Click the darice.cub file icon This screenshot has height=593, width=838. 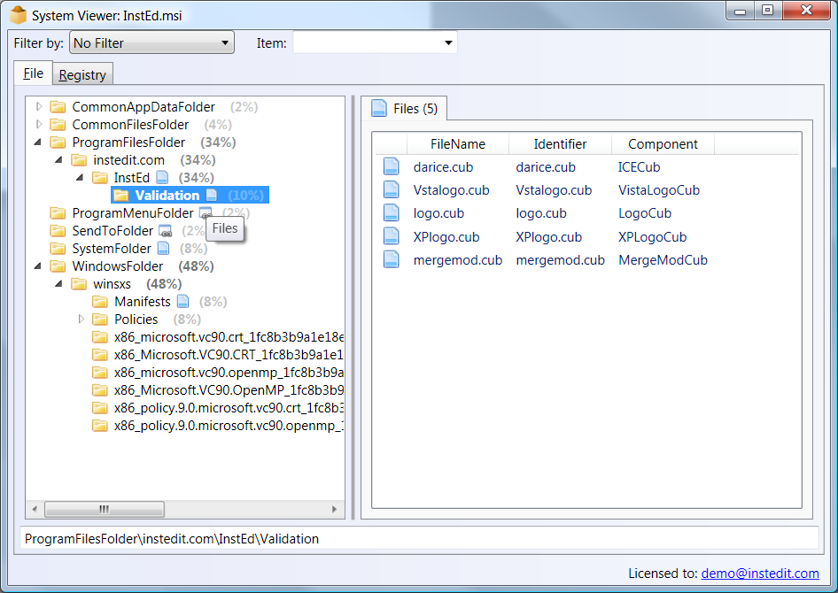392,167
